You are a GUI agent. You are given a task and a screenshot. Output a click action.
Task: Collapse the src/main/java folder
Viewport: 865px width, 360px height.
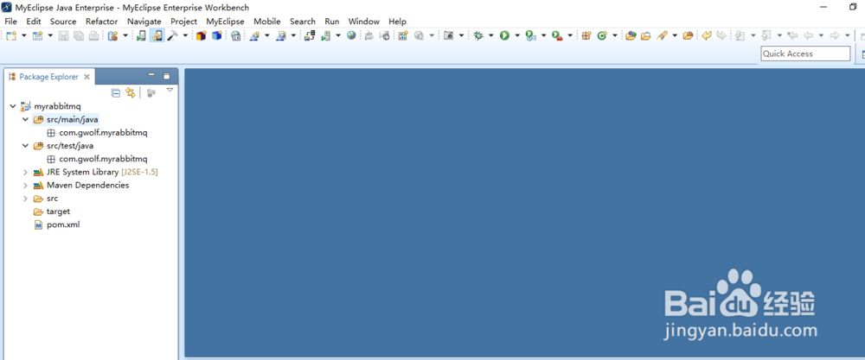(x=25, y=119)
